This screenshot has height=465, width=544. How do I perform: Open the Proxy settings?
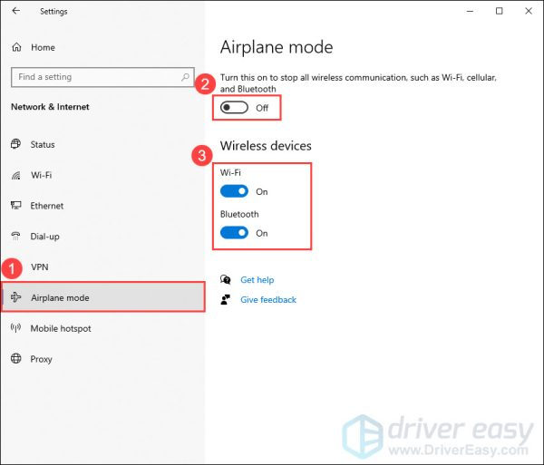coord(42,359)
